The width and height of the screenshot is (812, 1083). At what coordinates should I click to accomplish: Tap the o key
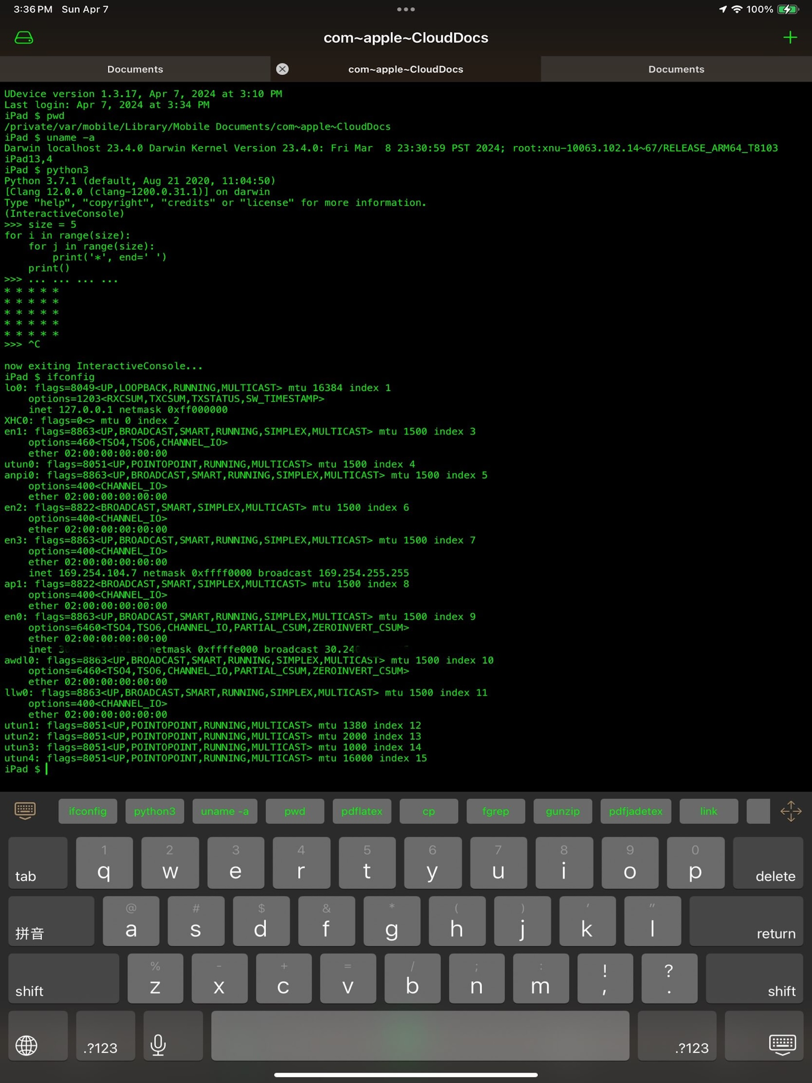(630, 863)
